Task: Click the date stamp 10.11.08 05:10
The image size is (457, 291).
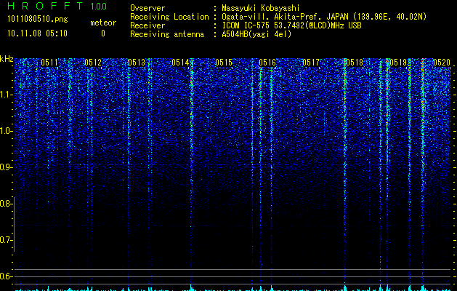Action: (x=37, y=33)
